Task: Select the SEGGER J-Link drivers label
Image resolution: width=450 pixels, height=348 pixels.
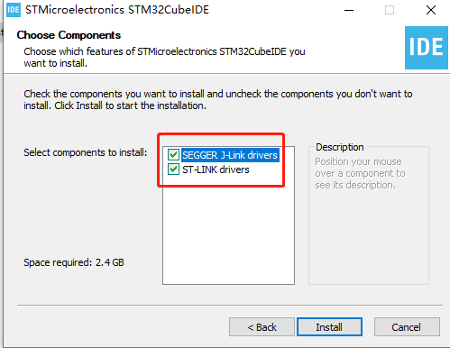Action: 230,155
